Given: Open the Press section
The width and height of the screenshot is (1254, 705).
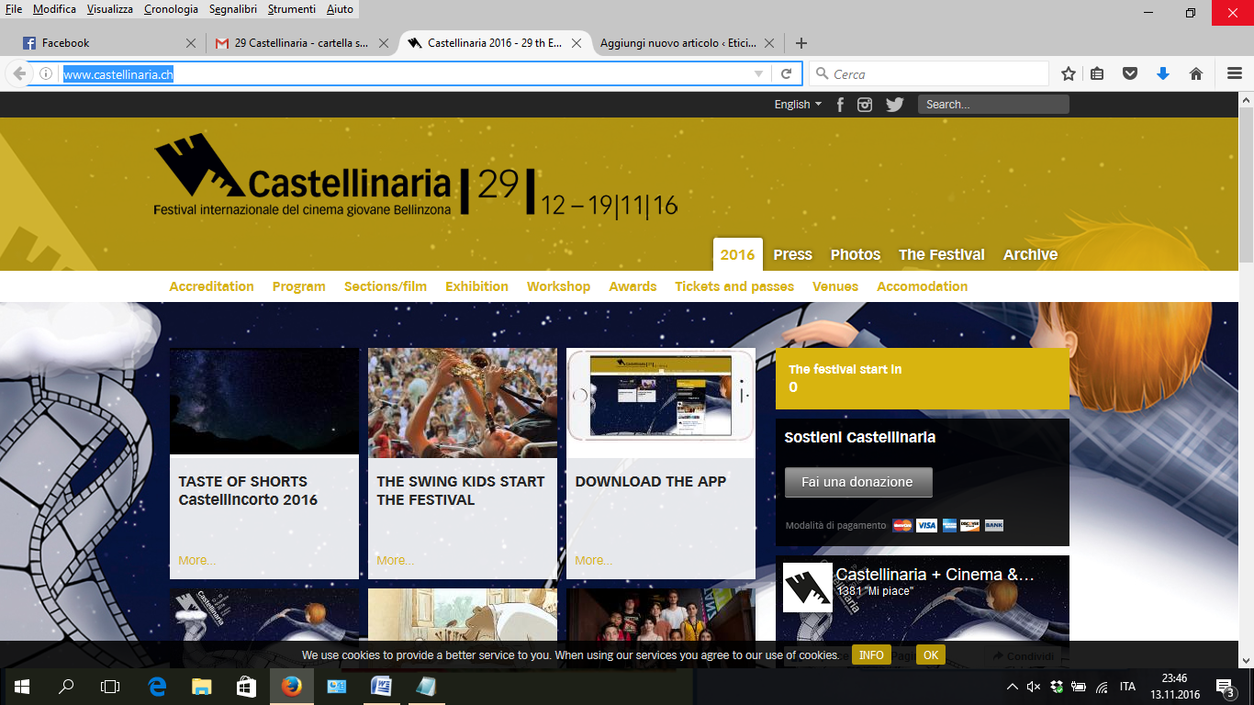Looking at the screenshot, I should click(x=793, y=255).
